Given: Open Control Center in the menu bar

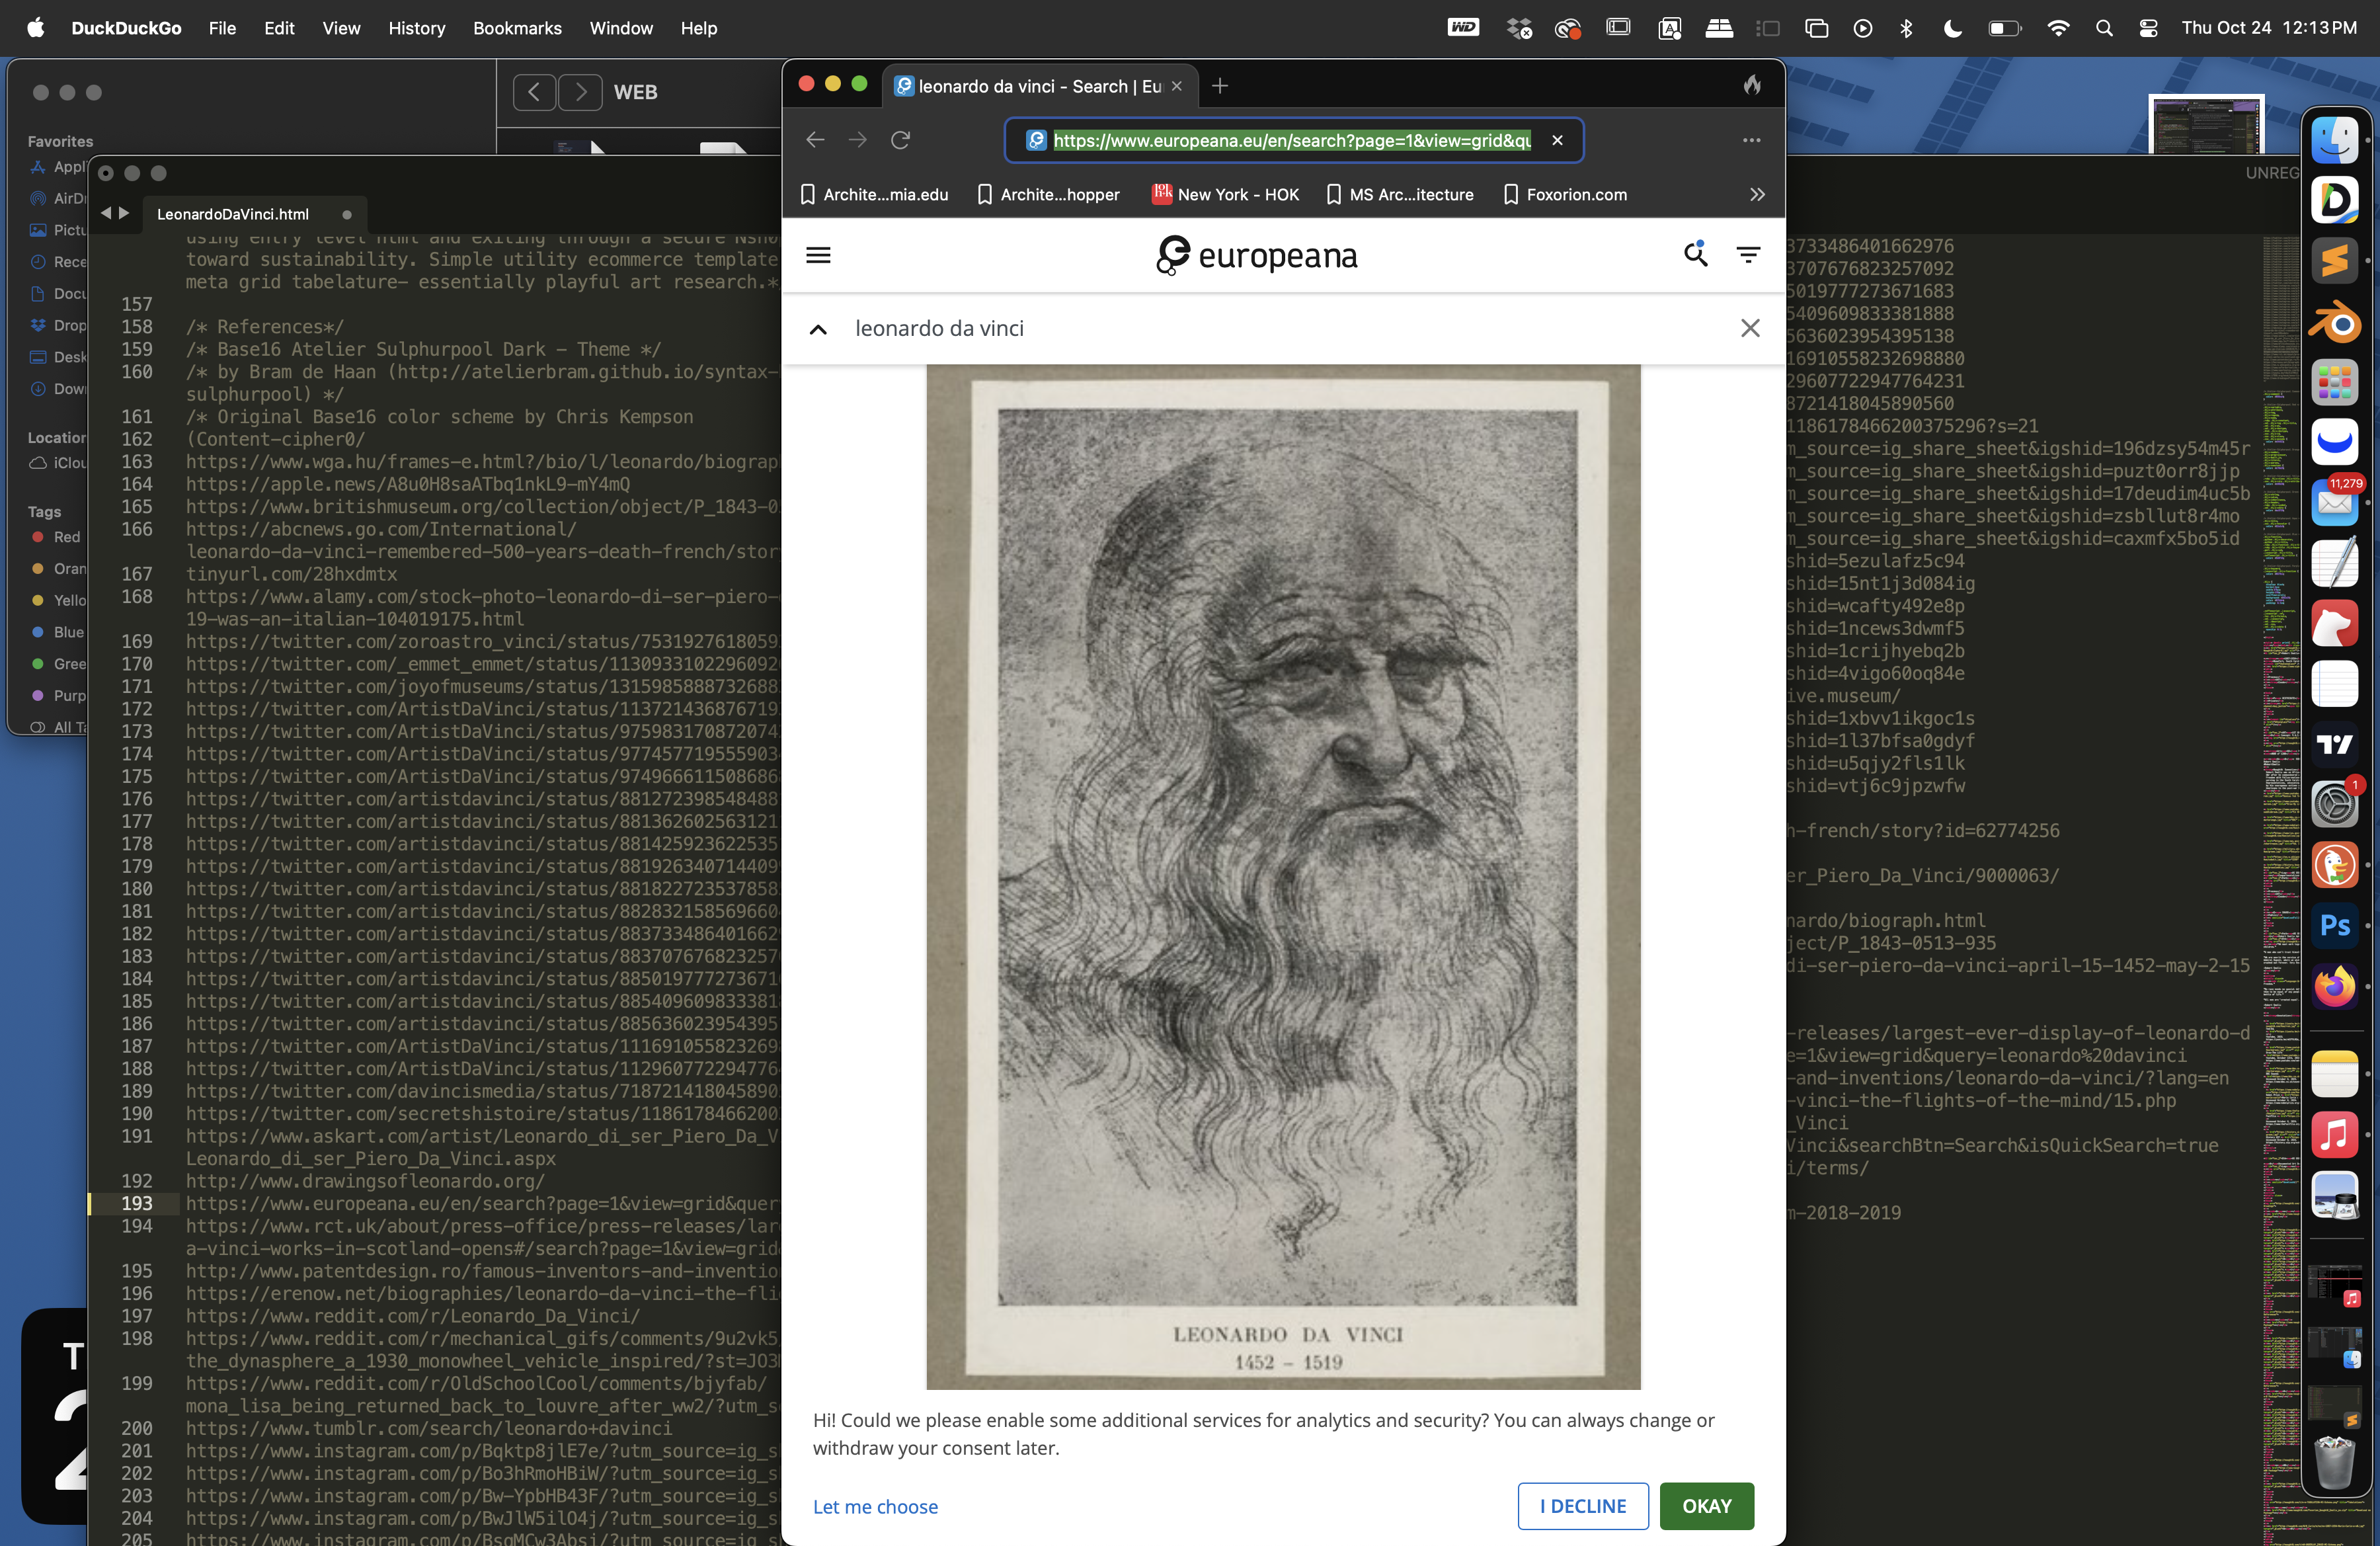Looking at the screenshot, I should coord(2148,28).
